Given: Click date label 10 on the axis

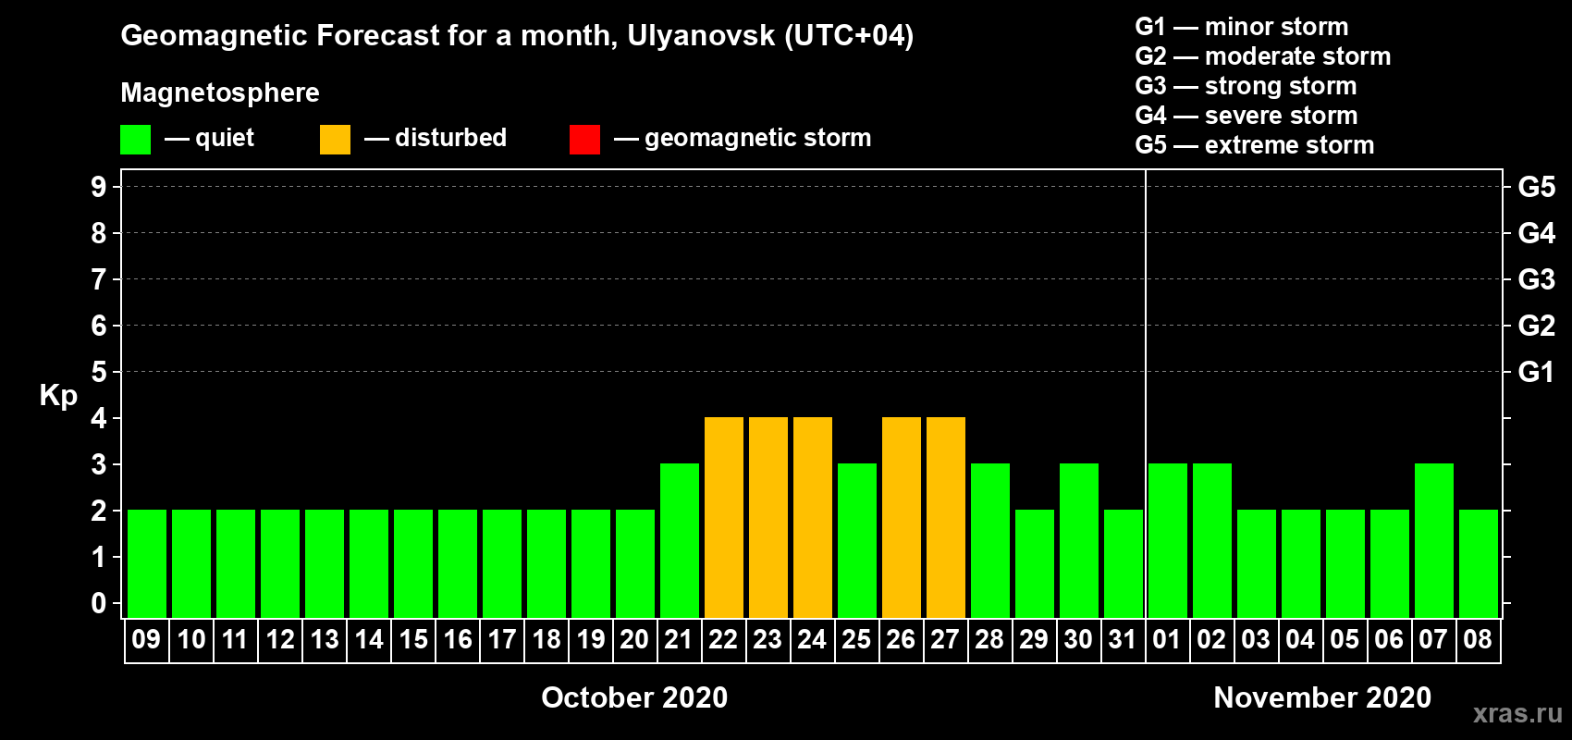Looking at the screenshot, I should (x=191, y=639).
